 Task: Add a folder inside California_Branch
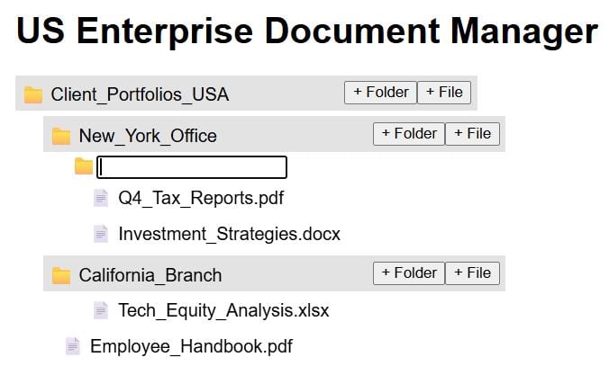click(x=409, y=272)
